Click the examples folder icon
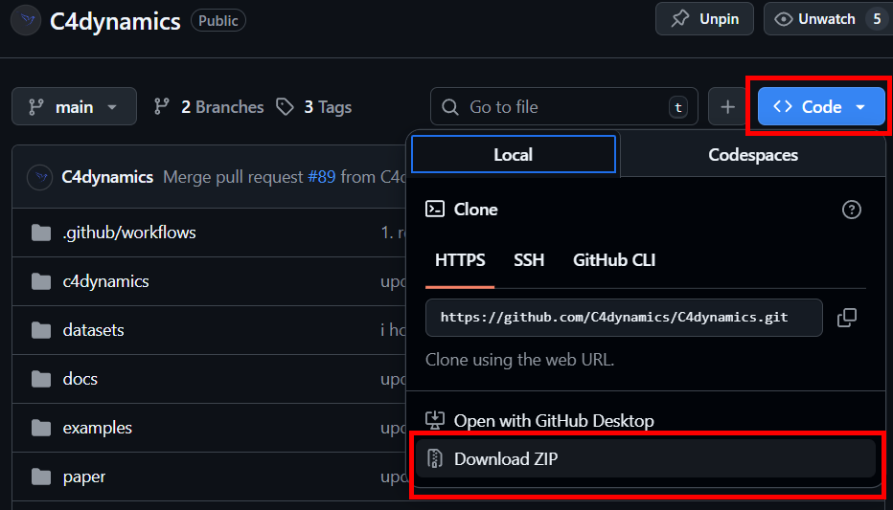 click(41, 428)
